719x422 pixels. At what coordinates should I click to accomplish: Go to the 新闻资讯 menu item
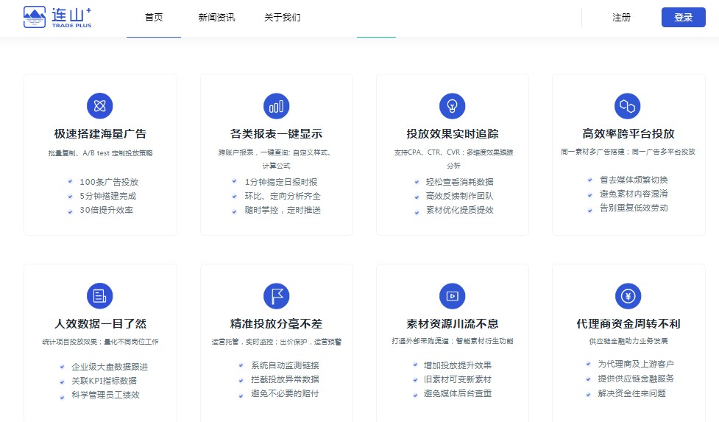[216, 18]
